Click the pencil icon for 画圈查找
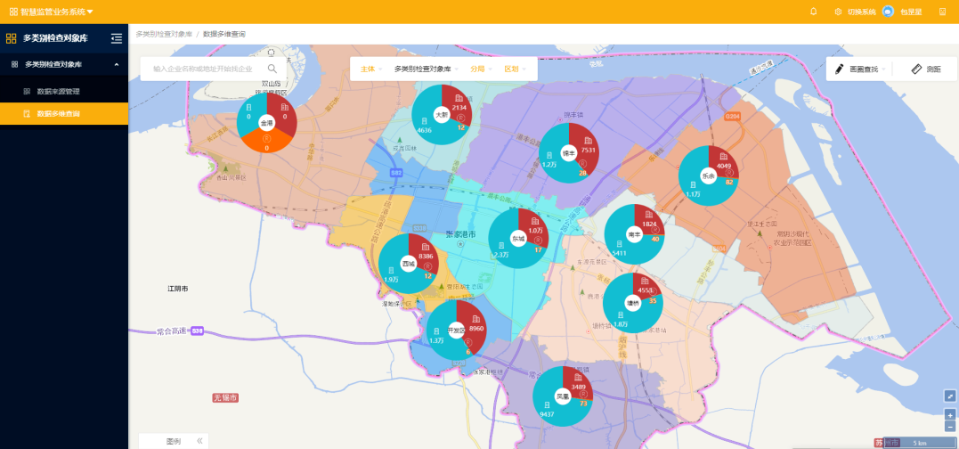Screen dimensions: 959x449 click(x=839, y=69)
